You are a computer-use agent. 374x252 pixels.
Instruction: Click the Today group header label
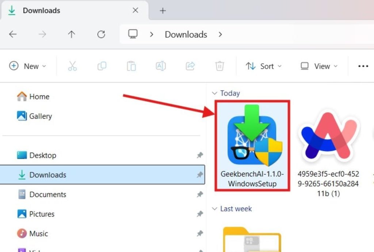click(x=230, y=93)
